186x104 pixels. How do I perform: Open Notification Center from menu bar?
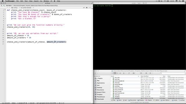tap(183, 1)
